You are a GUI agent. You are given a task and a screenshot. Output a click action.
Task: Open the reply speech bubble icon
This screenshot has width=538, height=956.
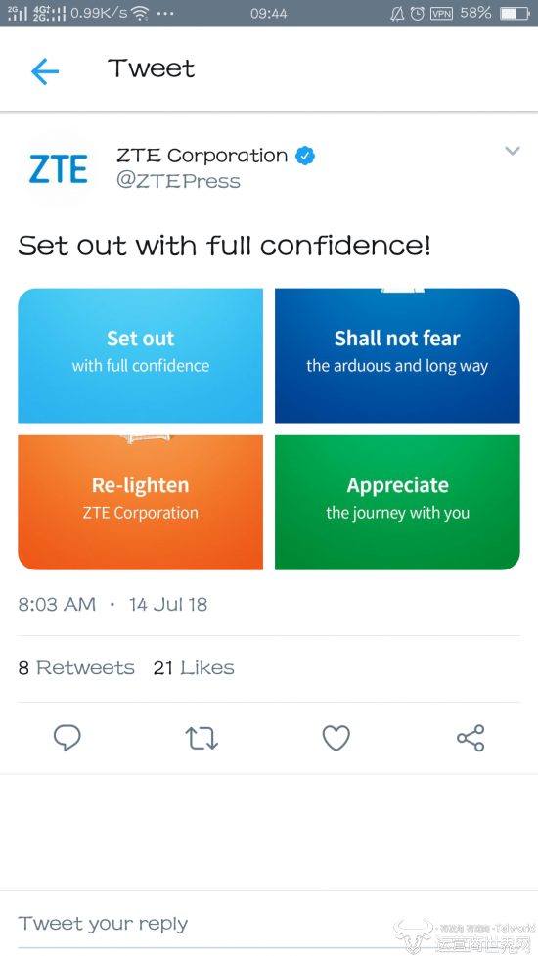[67, 738]
